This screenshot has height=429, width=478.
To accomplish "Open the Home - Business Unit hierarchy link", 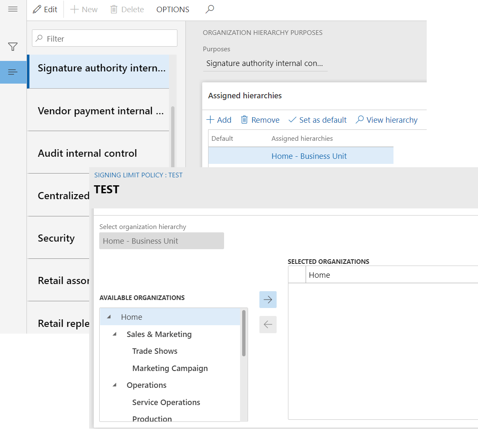I will (309, 156).
